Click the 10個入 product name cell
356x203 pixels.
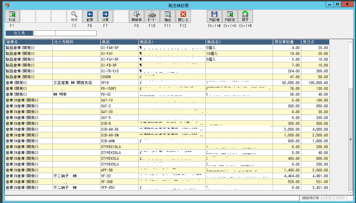(239, 54)
